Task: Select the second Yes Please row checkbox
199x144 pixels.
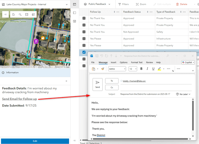Action: pyautogui.click(x=84, y=45)
